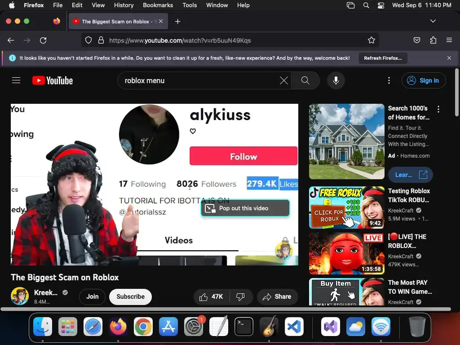Open the History menu

click(124, 5)
